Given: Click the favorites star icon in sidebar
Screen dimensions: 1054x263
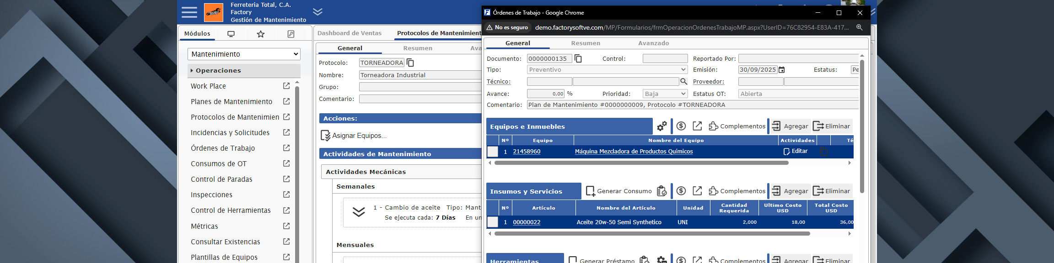Looking at the screenshot, I should pos(261,34).
